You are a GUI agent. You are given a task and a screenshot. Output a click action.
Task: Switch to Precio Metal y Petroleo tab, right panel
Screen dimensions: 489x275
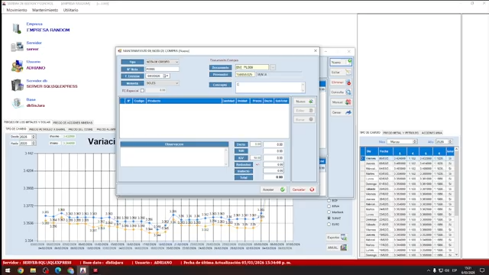click(x=400, y=133)
